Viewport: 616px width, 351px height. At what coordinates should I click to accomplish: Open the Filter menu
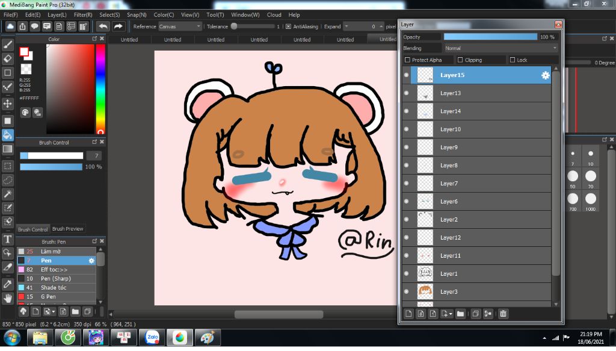[83, 14]
